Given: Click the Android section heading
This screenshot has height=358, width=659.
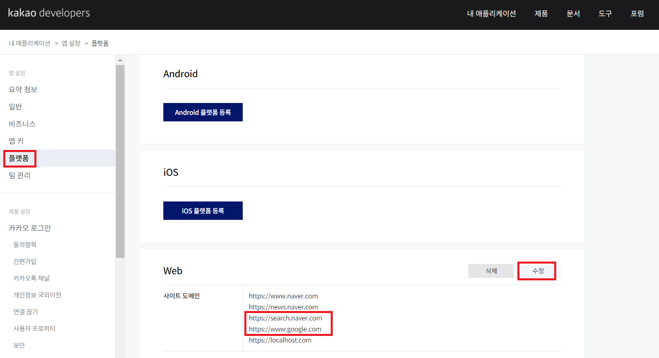Looking at the screenshot, I should (x=181, y=74).
